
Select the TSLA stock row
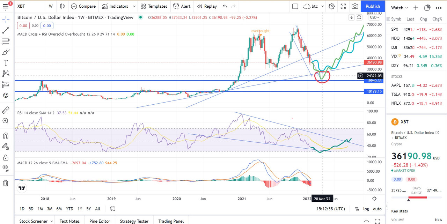tap(417, 94)
